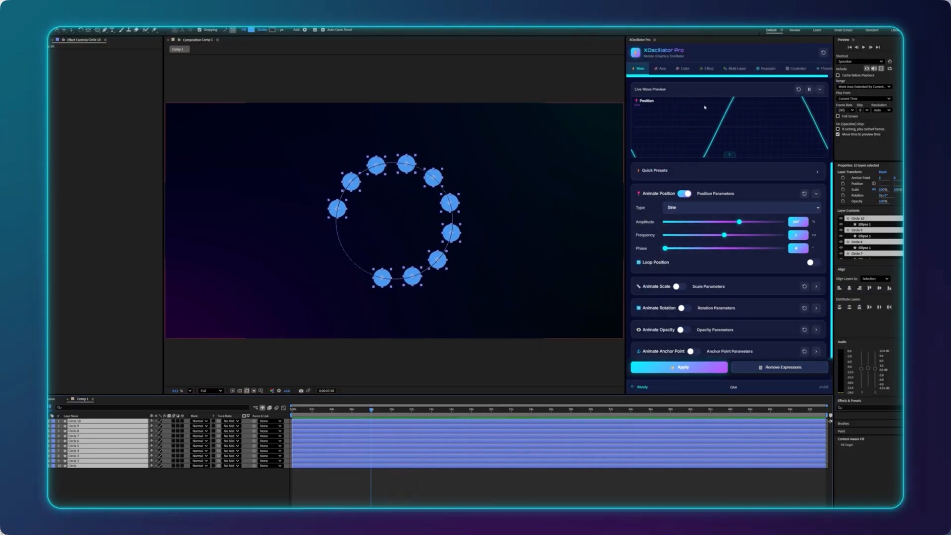Viewport: 951px width, 535px height.
Task: Toggle the Animate Position switch
Action: pyautogui.click(x=685, y=194)
